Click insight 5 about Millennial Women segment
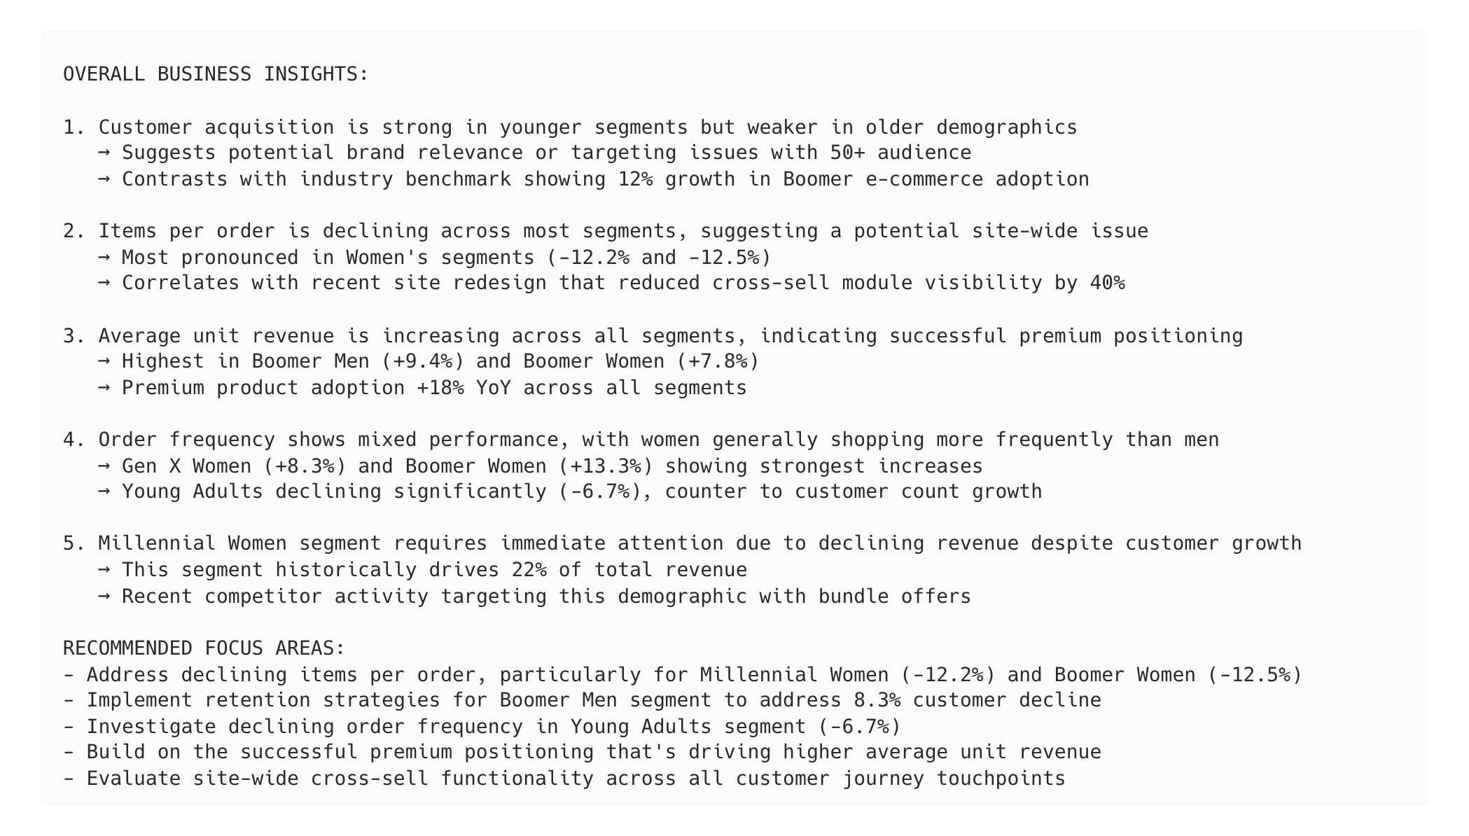This screenshot has height=836, width=1469. click(x=682, y=543)
